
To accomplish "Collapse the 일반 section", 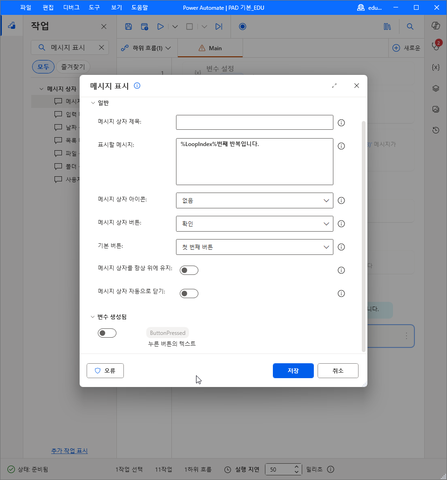I will [x=93, y=103].
